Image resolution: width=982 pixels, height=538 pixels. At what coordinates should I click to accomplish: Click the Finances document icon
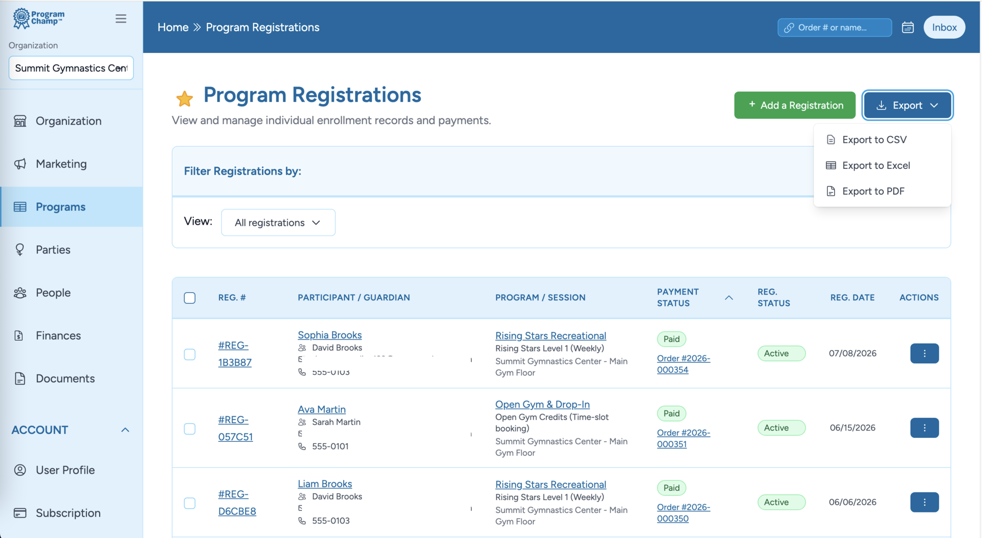click(19, 336)
